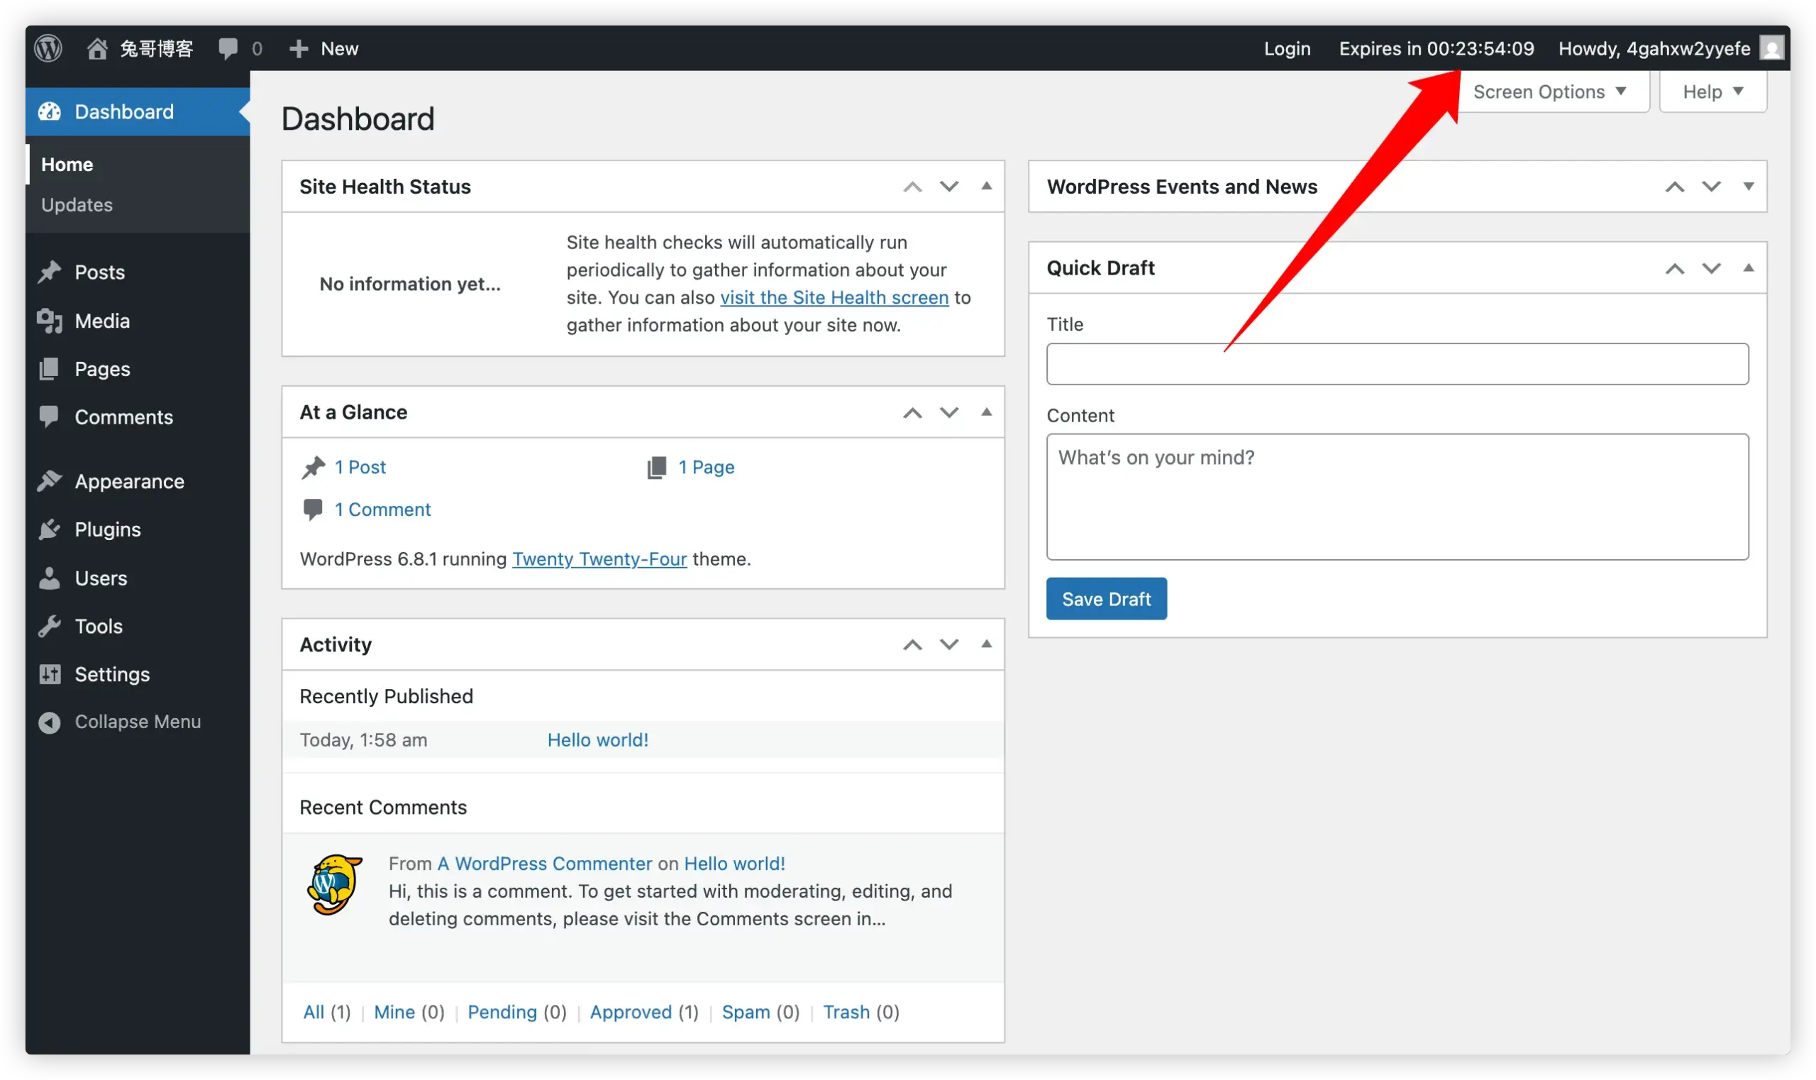This screenshot has width=1816, height=1080.
Task: Move WordPress Events and News up
Action: point(1675,187)
